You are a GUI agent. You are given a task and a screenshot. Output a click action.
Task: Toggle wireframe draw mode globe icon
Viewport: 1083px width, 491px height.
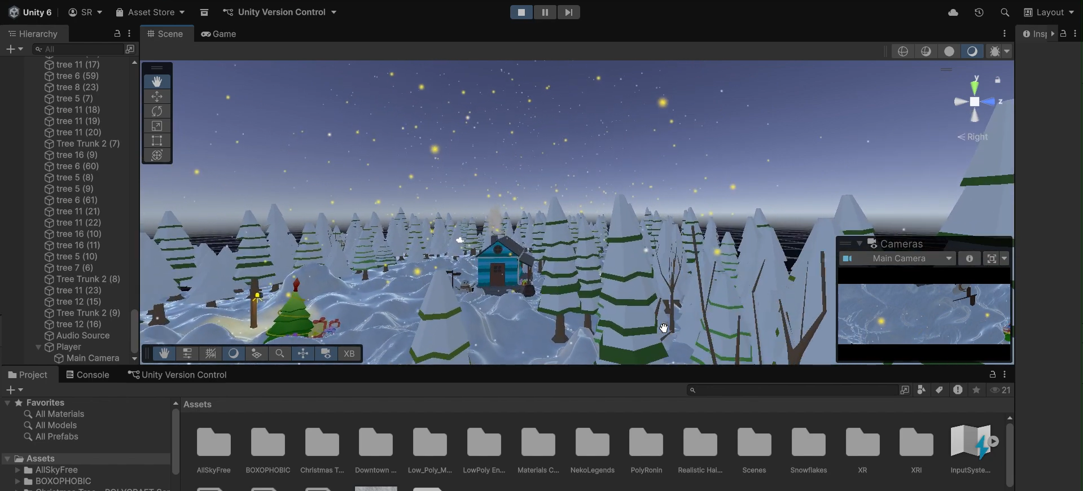[x=903, y=51]
